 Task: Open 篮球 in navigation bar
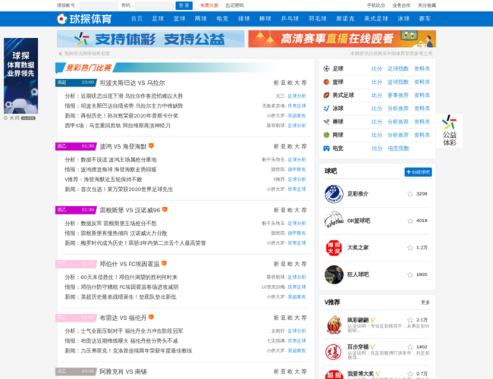coord(180,18)
